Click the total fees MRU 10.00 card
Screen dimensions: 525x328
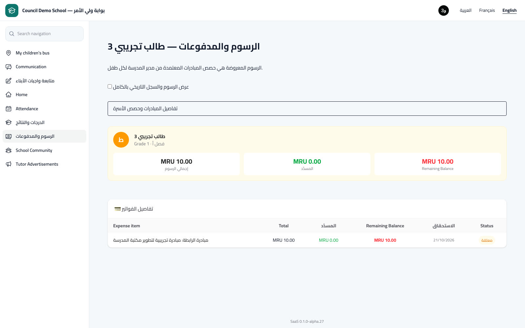177,164
